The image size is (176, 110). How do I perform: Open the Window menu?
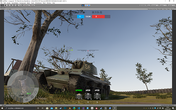[49, 3]
